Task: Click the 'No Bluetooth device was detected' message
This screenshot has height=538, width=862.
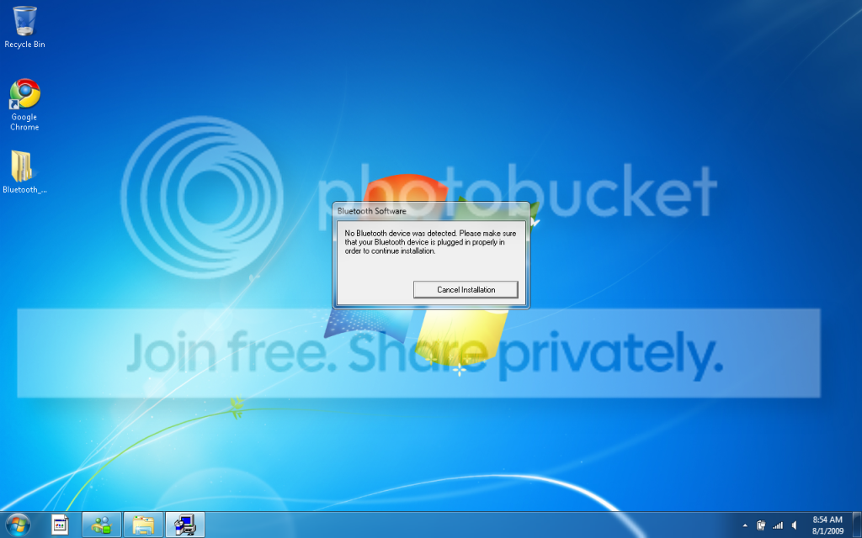Action: [x=430, y=242]
